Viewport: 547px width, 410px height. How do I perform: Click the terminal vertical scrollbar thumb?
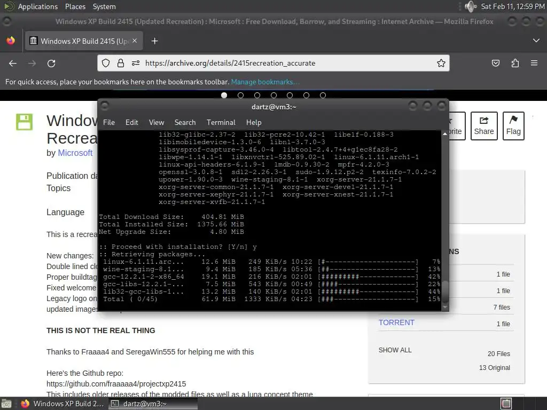coord(445,291)
